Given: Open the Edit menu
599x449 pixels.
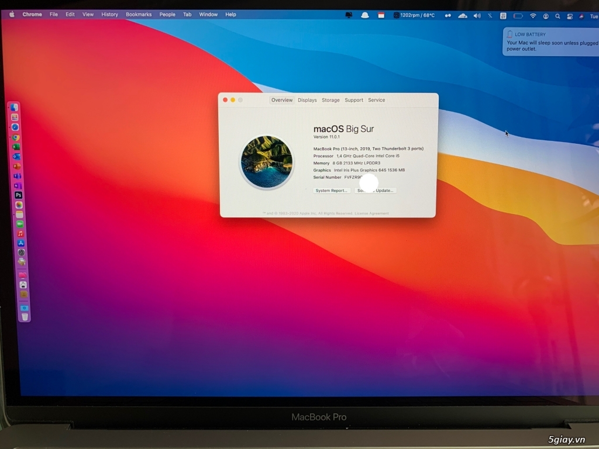Looking at the screenshot, I should coord(70,15).
